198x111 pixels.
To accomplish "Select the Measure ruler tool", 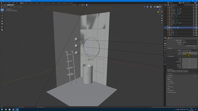I will click(x=2, y=30).
